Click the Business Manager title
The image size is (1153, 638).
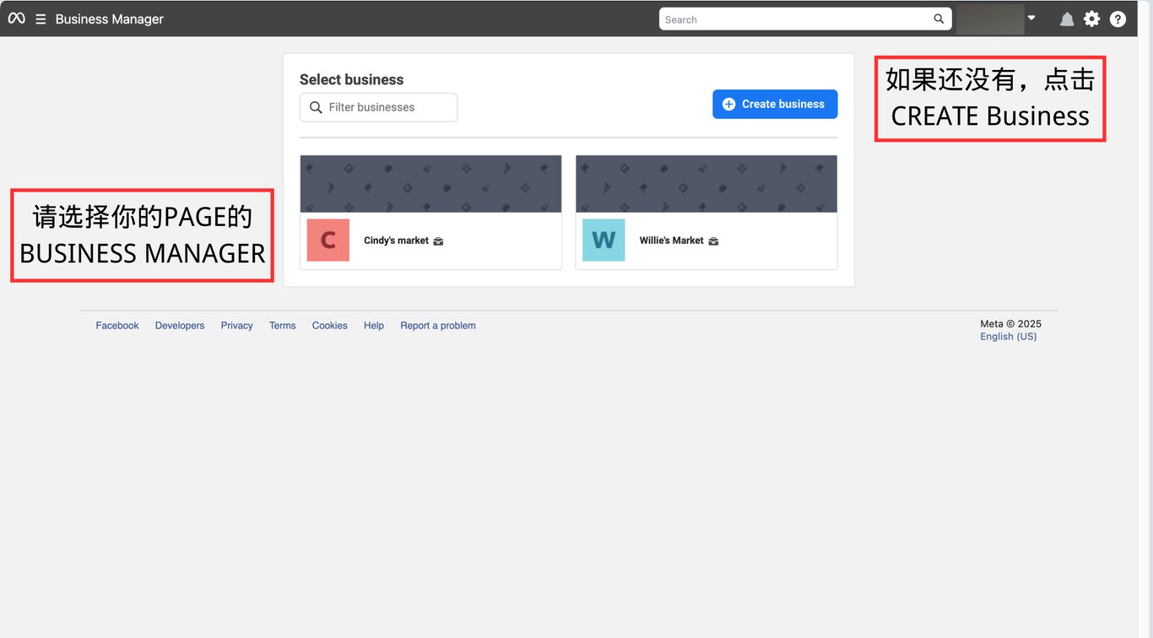(110, 19)
